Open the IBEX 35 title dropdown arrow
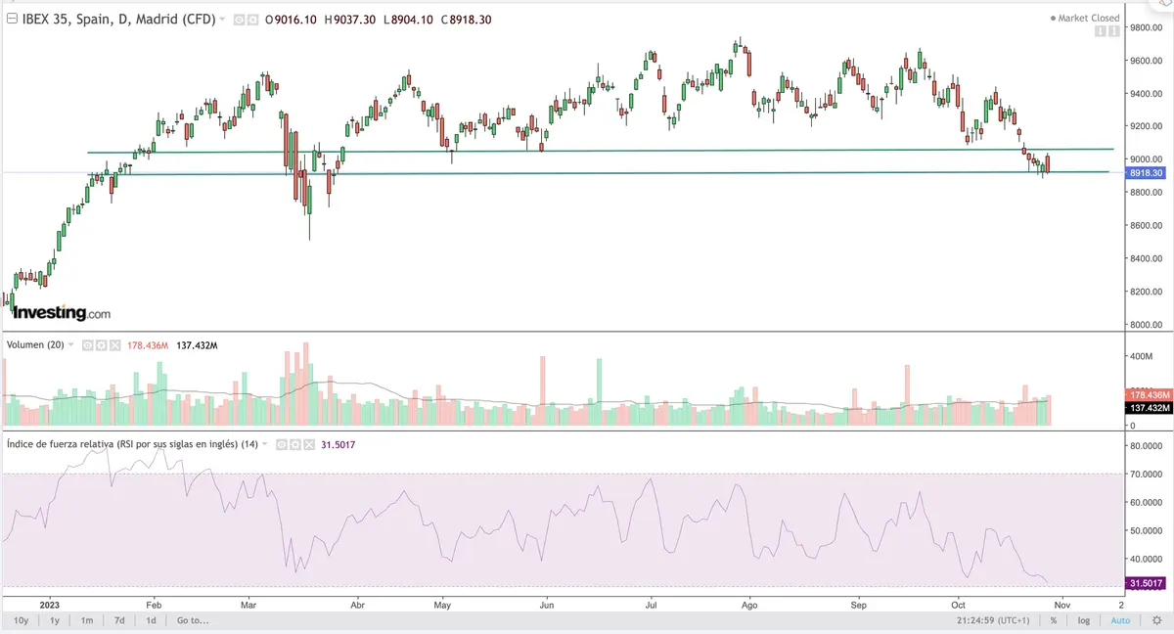 point(223,18)
